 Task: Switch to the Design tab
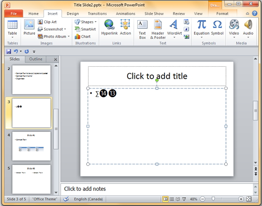click(73, 14)
